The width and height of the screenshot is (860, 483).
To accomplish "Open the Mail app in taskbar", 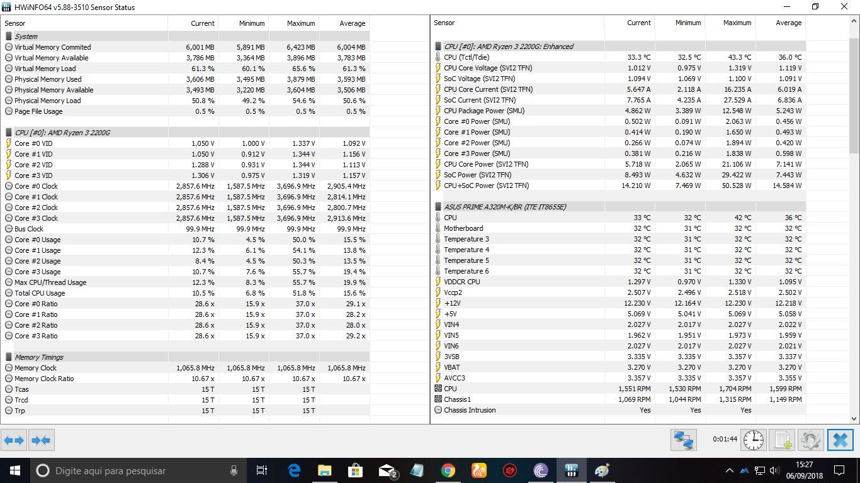I will 387,470.
